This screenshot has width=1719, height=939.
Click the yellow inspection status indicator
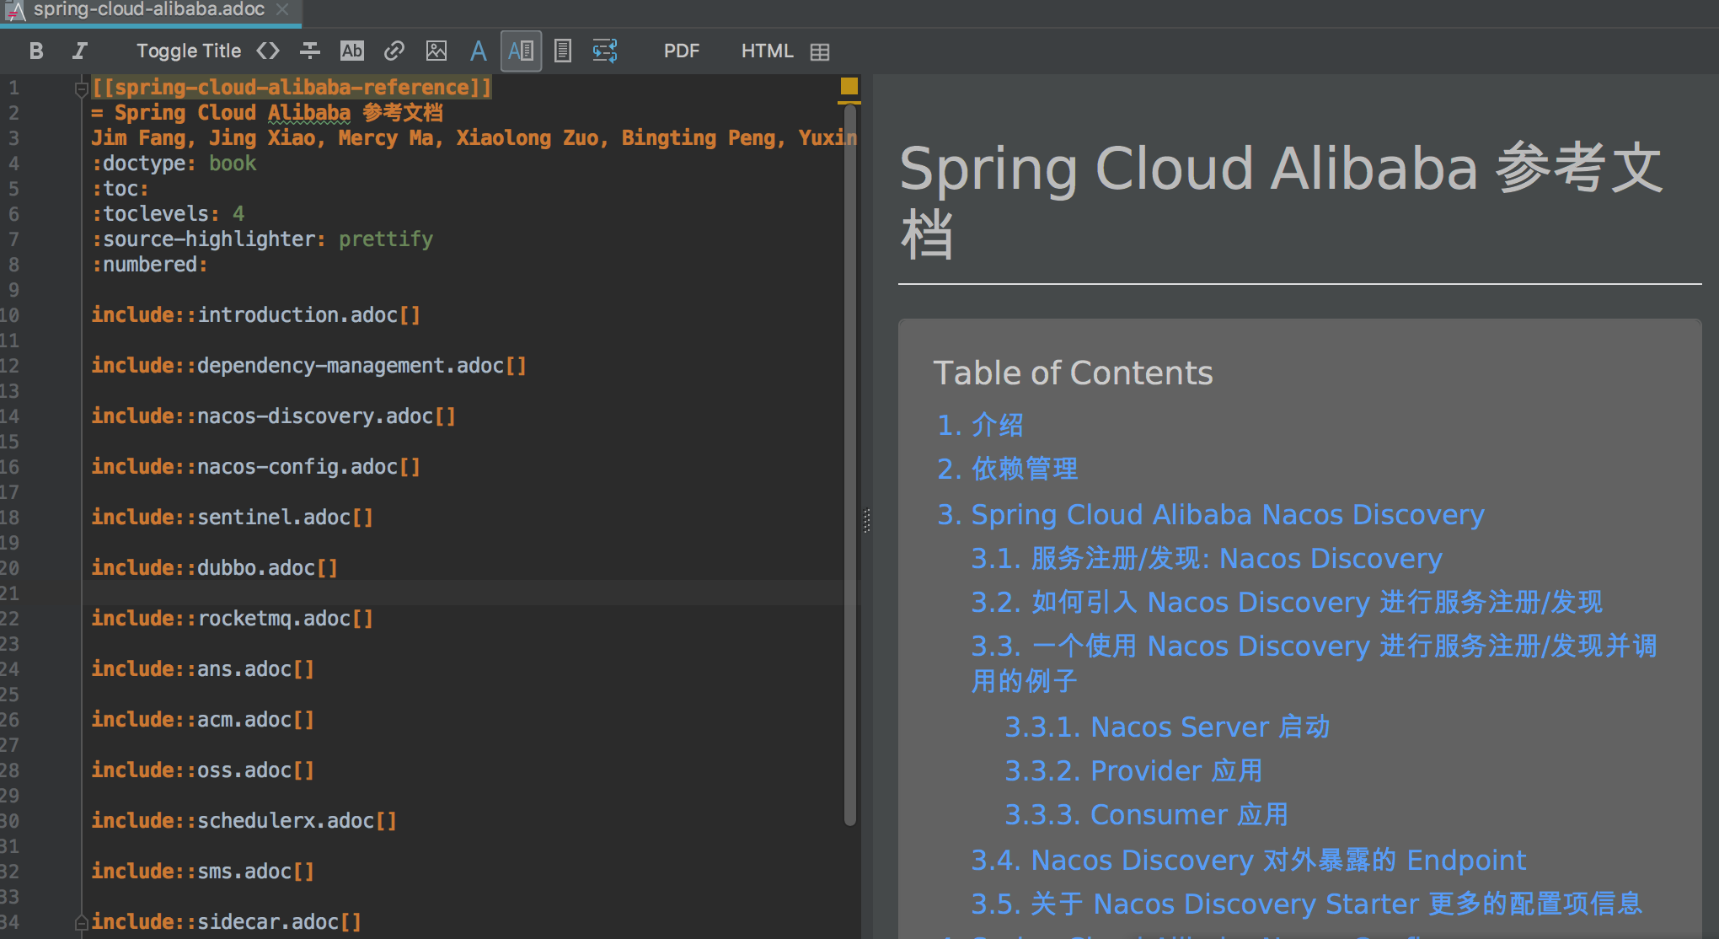[849, 86]
